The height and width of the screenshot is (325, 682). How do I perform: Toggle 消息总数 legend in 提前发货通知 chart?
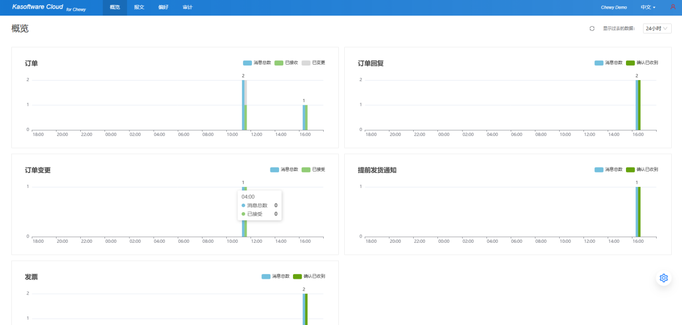608,170
